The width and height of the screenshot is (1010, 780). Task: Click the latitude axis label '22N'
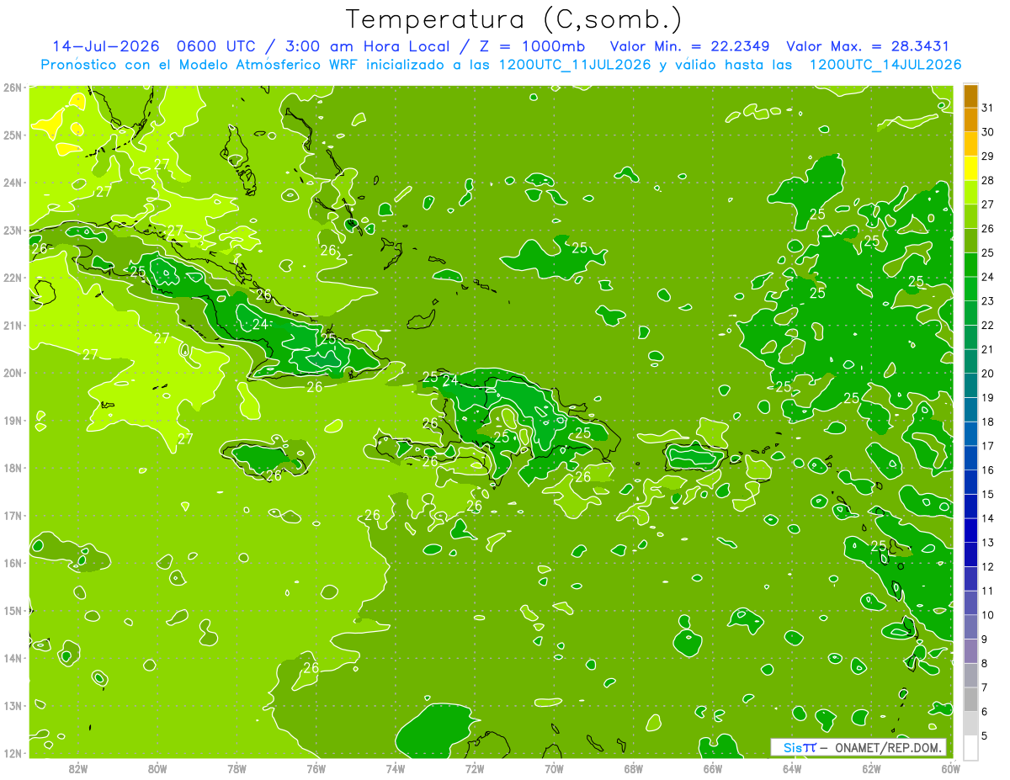tap(12, 278)
